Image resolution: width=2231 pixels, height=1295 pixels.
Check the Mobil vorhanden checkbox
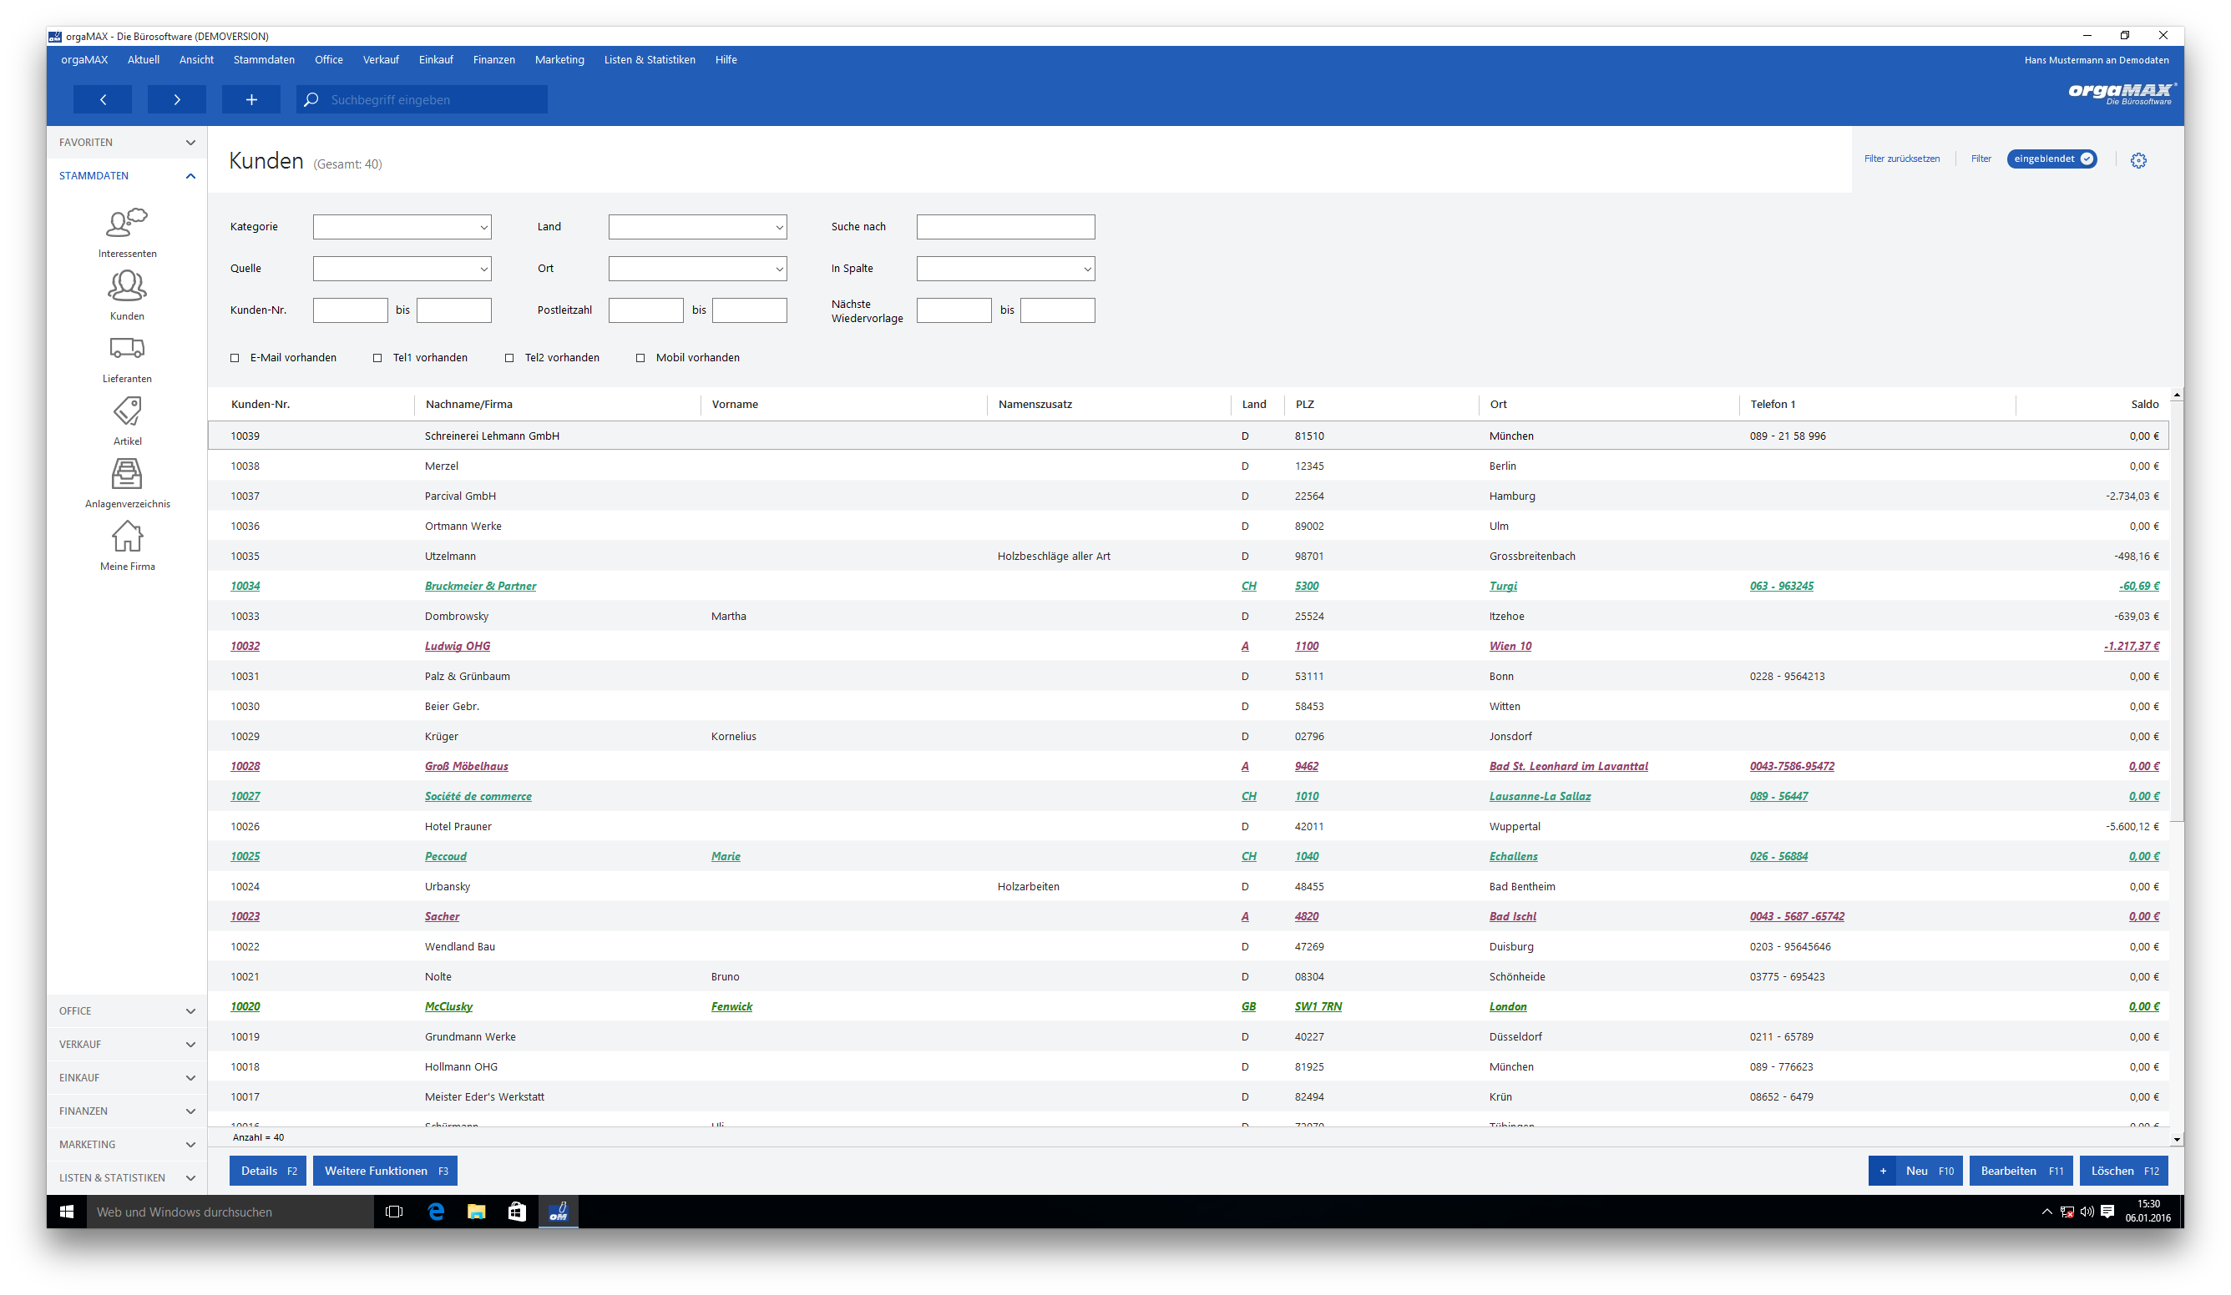[640, 358]
